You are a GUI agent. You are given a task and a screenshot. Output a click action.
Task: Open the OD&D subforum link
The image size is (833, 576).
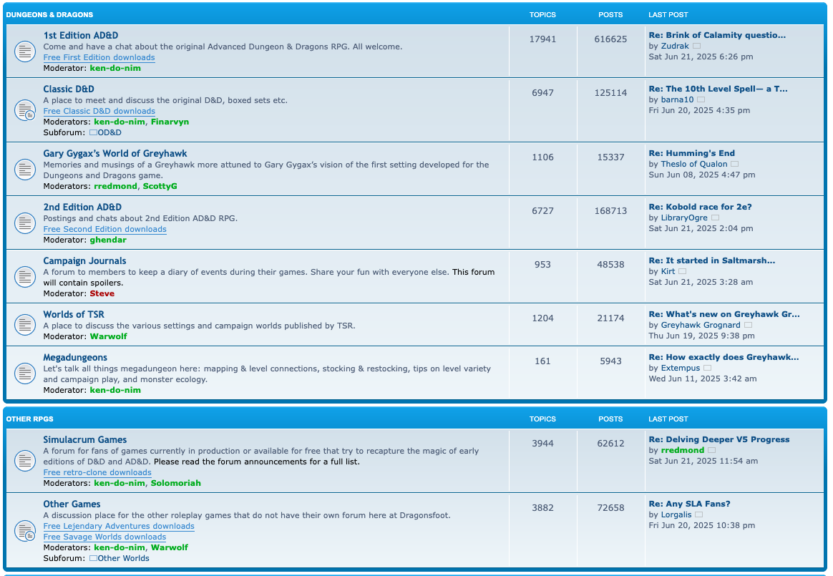tap(109, 133)
